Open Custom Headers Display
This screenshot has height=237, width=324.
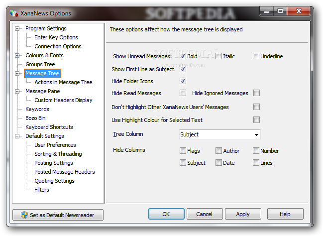(63, 100)
